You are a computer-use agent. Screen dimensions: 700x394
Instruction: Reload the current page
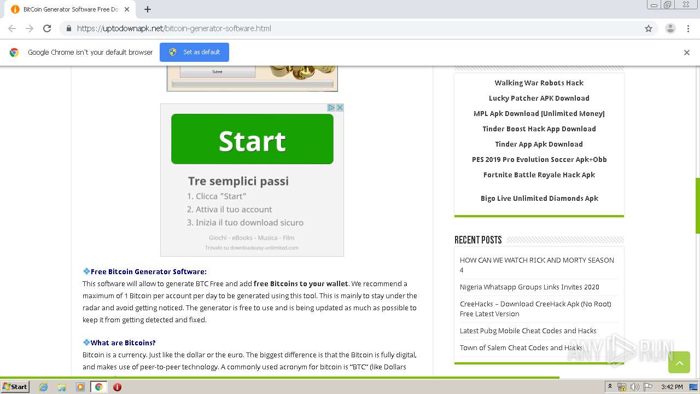coord(47,28)
